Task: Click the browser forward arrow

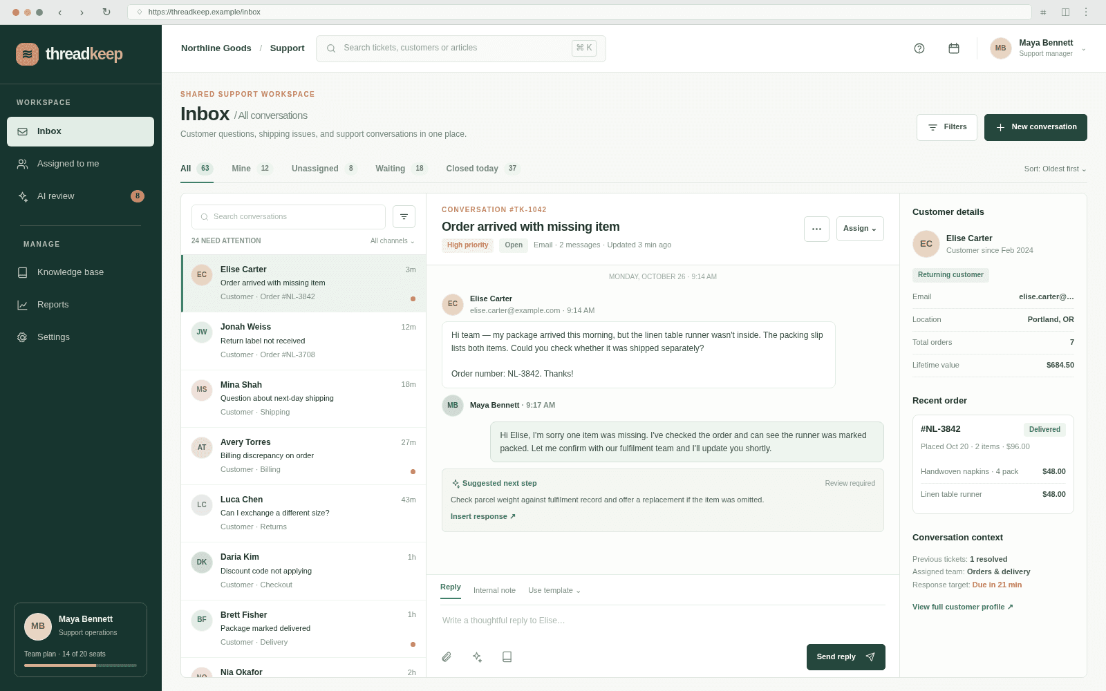Action: [x=82, y=12]
